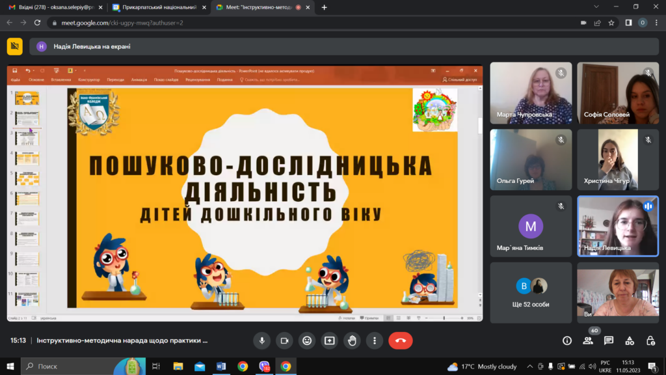Toggle the camera in Meet controls
Screen dimensions: 666x375
[285, 340]
